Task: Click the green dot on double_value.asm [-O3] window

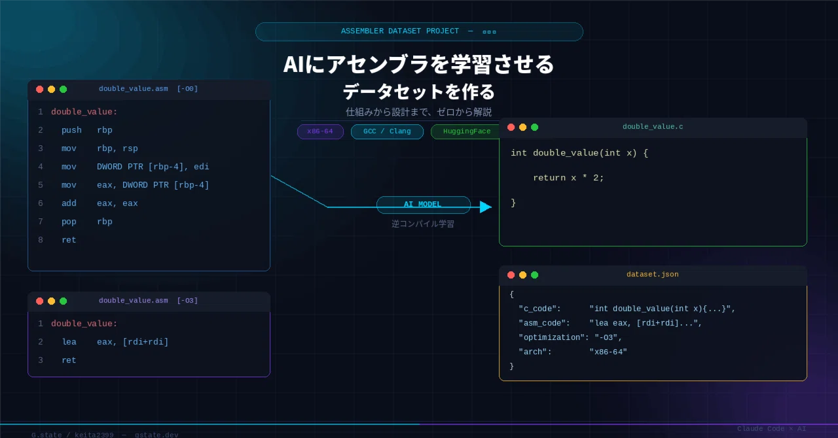Action: 63,301
